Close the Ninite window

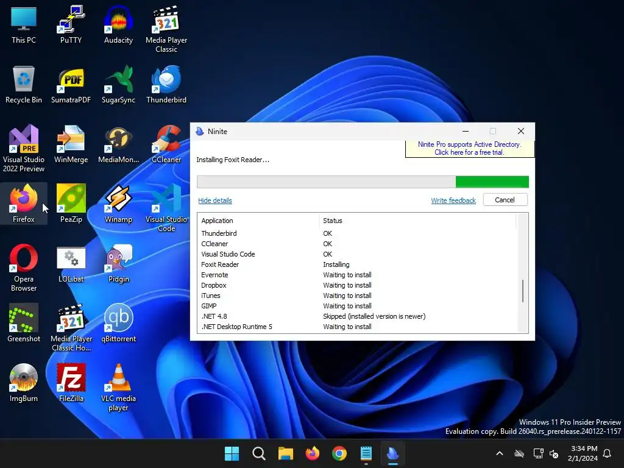[520, 132]
